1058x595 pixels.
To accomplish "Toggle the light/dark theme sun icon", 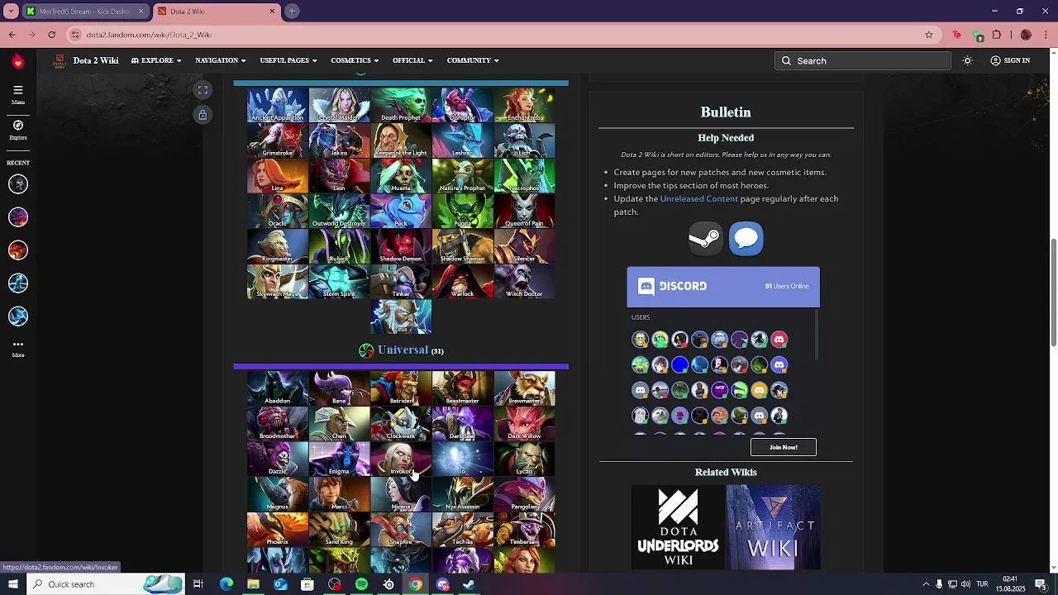I will pos(967,60).
